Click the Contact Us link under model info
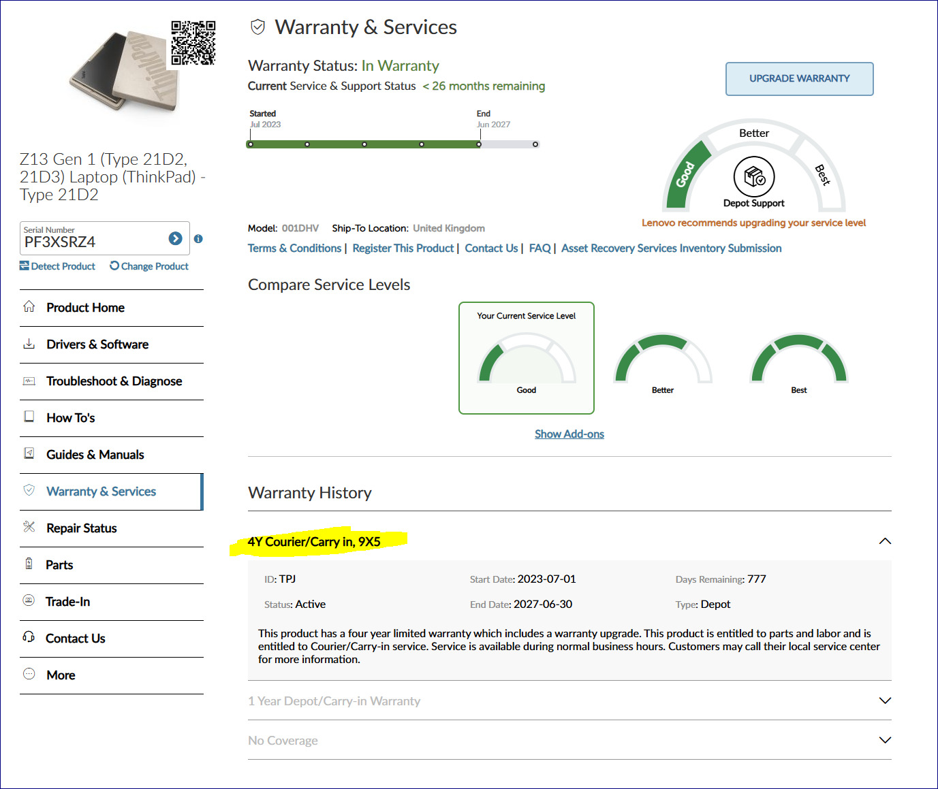The height and width of the screenshot is (789, 938). pos(491,248)
